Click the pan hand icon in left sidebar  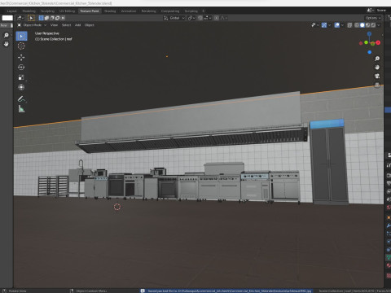point(7,44)
